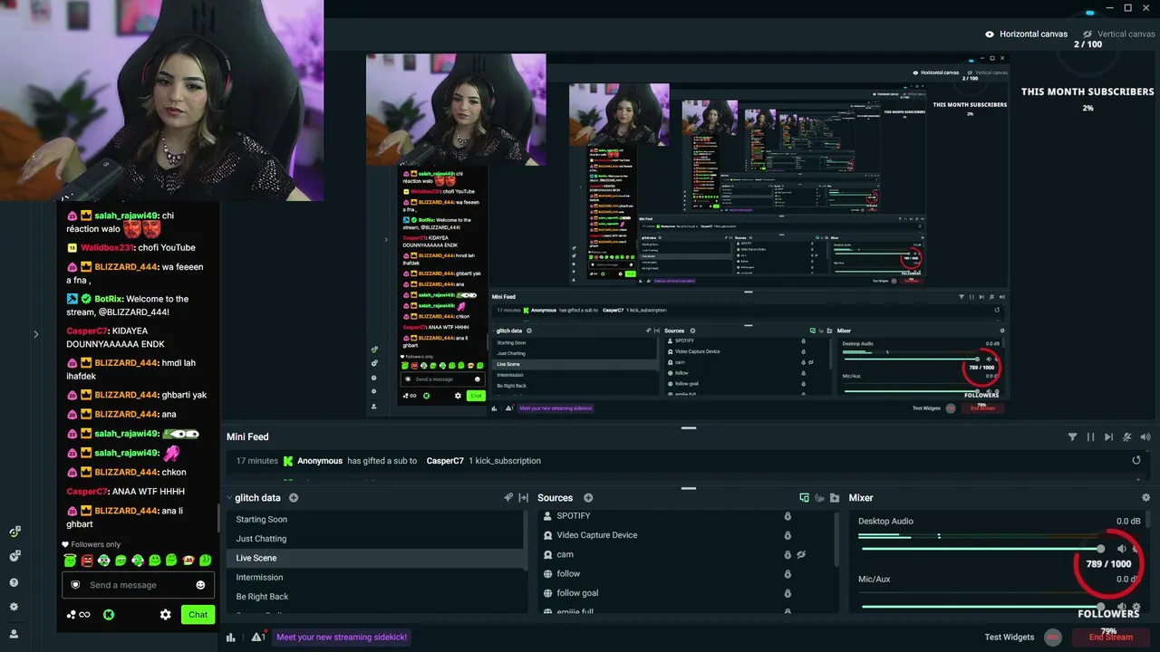Pause the Mini Feed alert queue
The width and height of the screenshot is (1160, 652).
pyautogui.click(x=1090, y=437)
